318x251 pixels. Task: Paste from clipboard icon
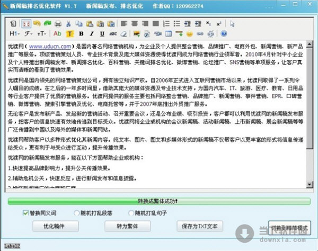click(x=90, y=24)
